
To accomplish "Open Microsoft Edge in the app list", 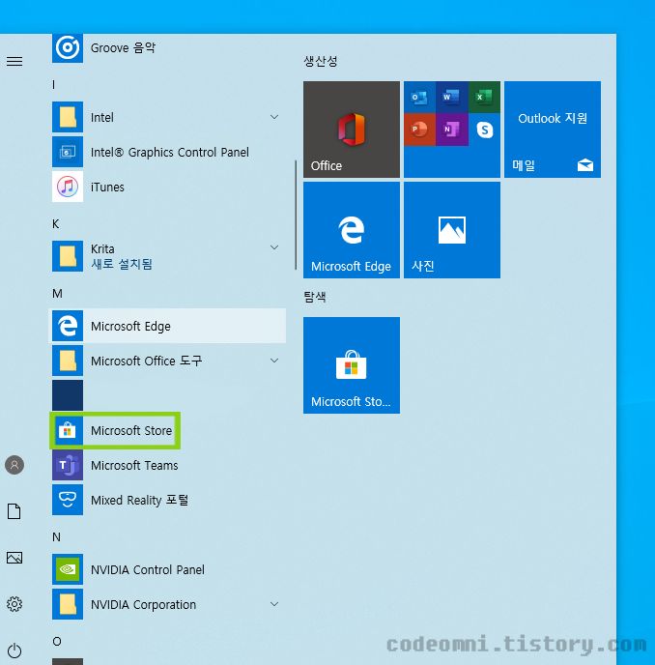I will pyautogui.click(x=169, y=326).
